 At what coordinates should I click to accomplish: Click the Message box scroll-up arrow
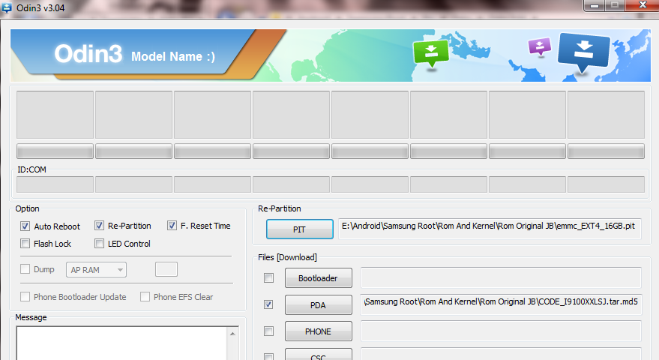(x=233, y=334)
